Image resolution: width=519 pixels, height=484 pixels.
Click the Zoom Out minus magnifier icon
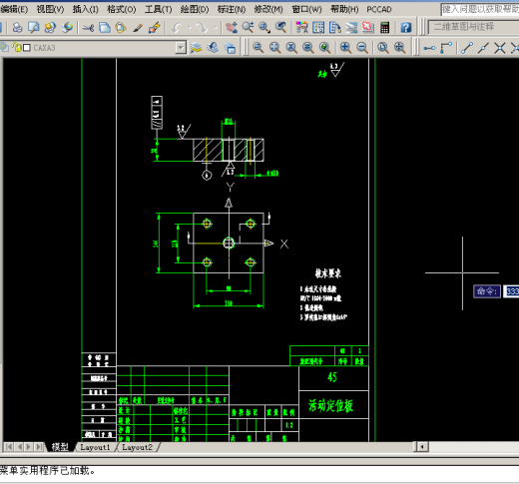tap(362, 48)
